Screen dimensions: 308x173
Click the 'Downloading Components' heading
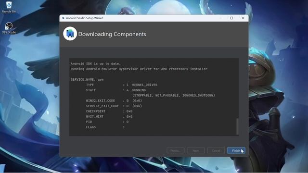click(112, 34)
